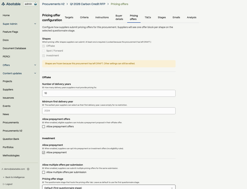Click the Number of delivery years field
The image size is (247, 189).
click(109, 94)
